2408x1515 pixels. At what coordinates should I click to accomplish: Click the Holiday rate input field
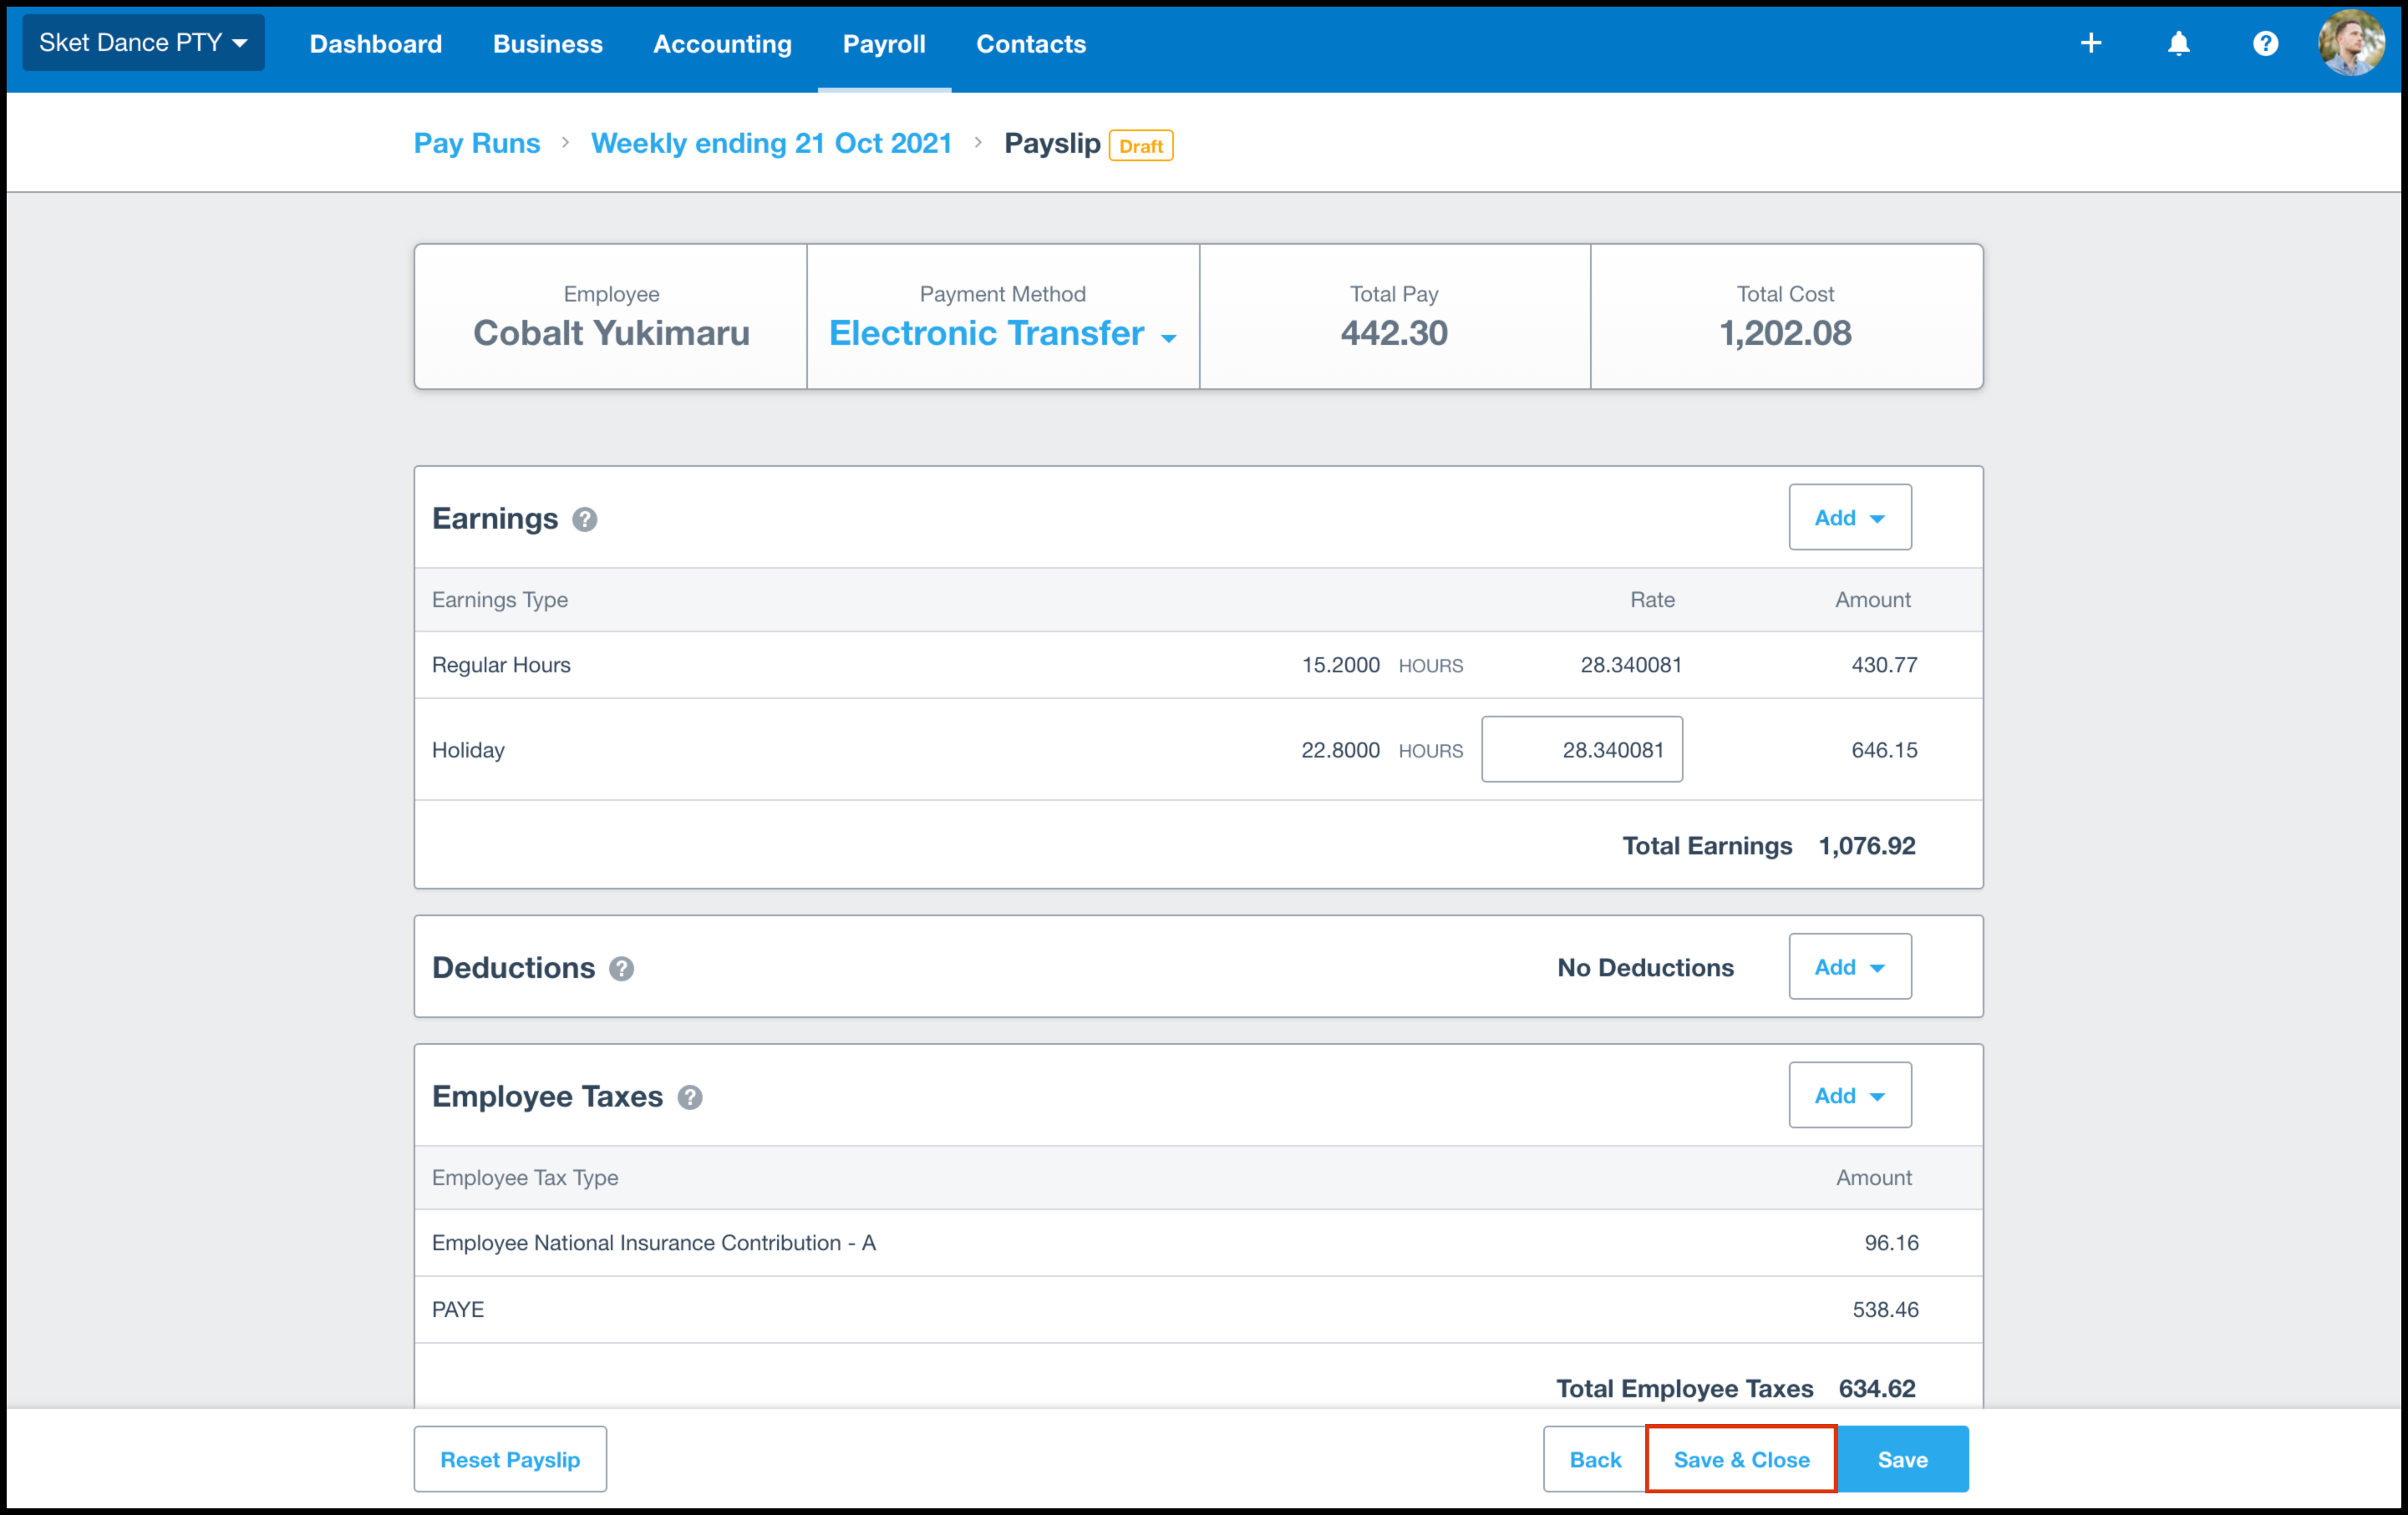pos(1581,749)
